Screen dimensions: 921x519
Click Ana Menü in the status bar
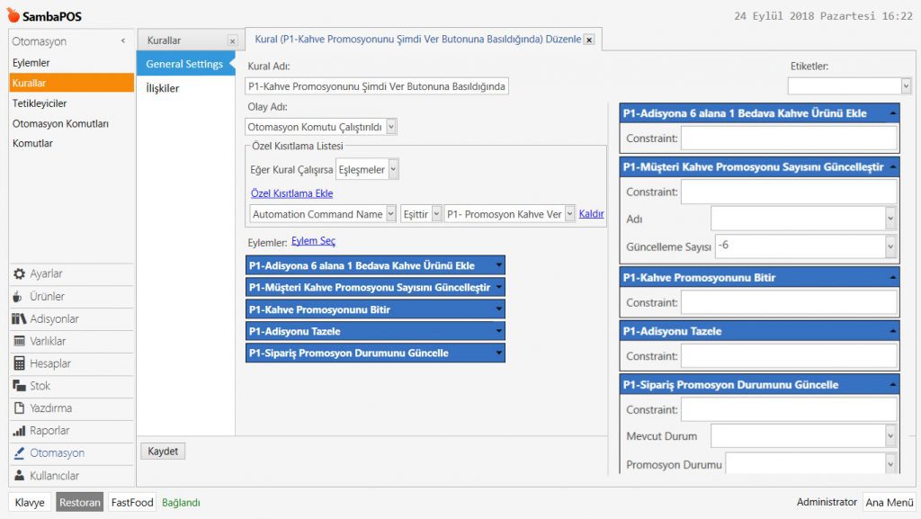[890, 503]
